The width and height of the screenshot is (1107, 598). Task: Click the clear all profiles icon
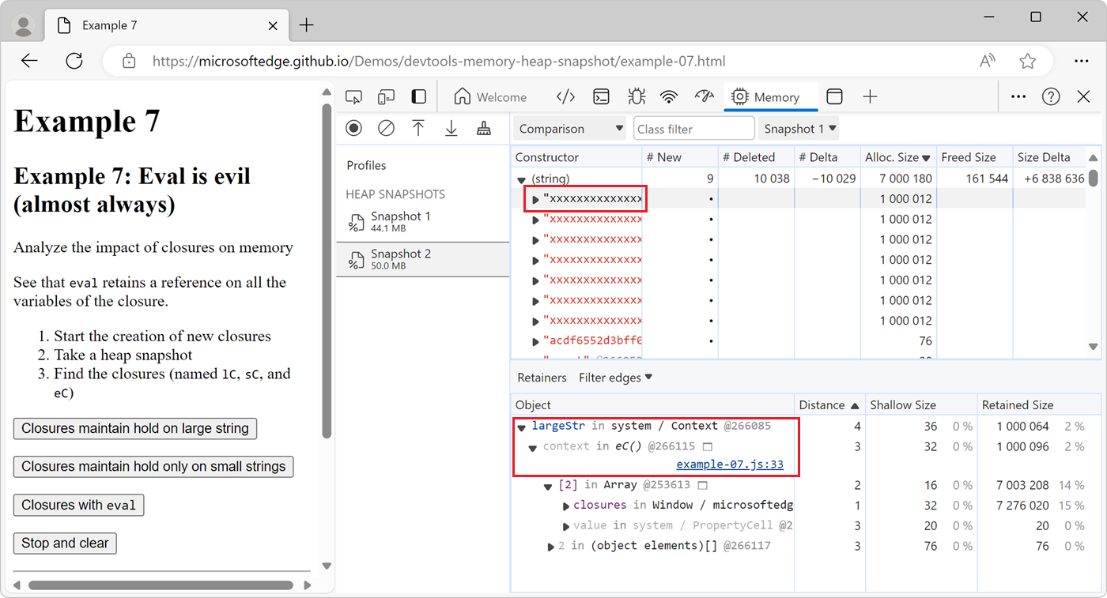tap(386, 128)
